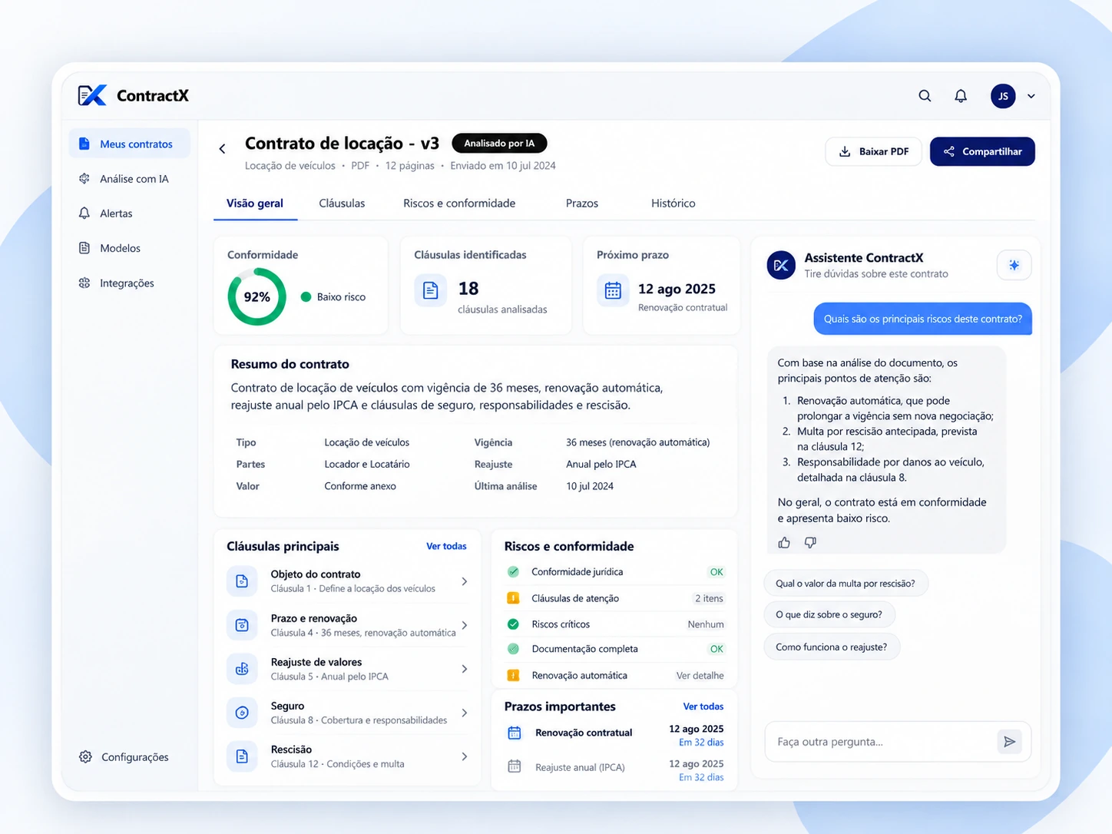Image resolution: width=1112 pixels, height=834 pixels.
Task: Click the sparkle AI button in assistant
Action: (1014, 265)
